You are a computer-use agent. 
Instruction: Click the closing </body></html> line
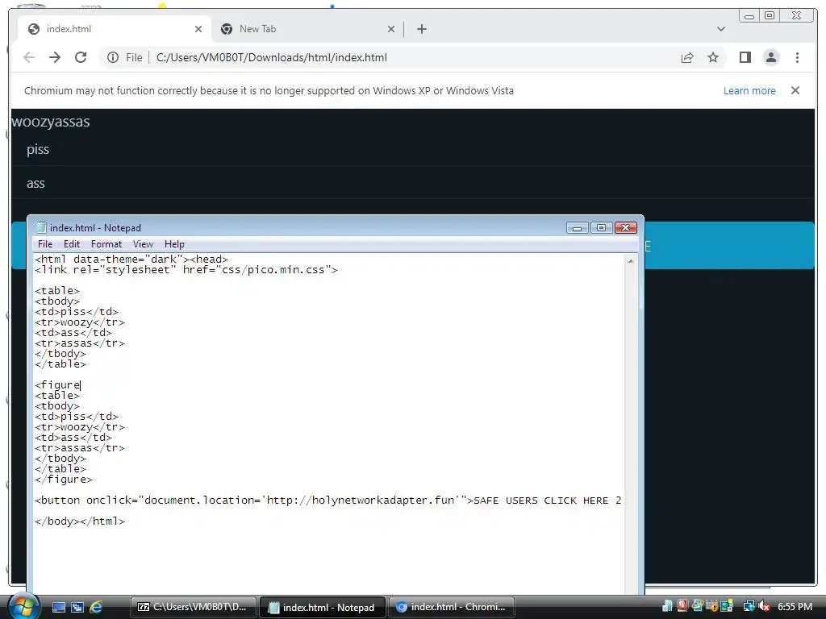click(80, 521)
